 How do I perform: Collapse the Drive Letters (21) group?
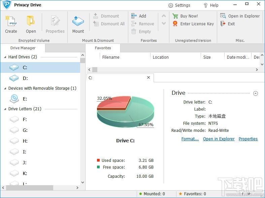click(x=5, y=109)
